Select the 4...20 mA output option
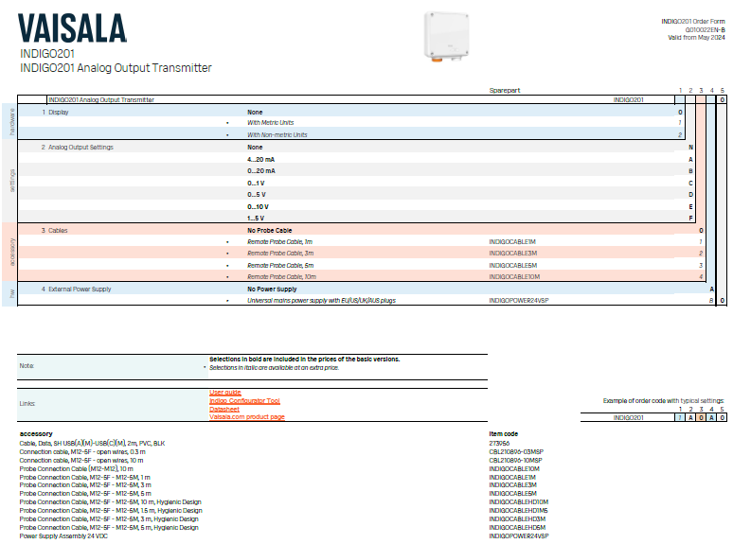This screenshot has width=733, height=544. pyautogui.click(x=260, y=159)
